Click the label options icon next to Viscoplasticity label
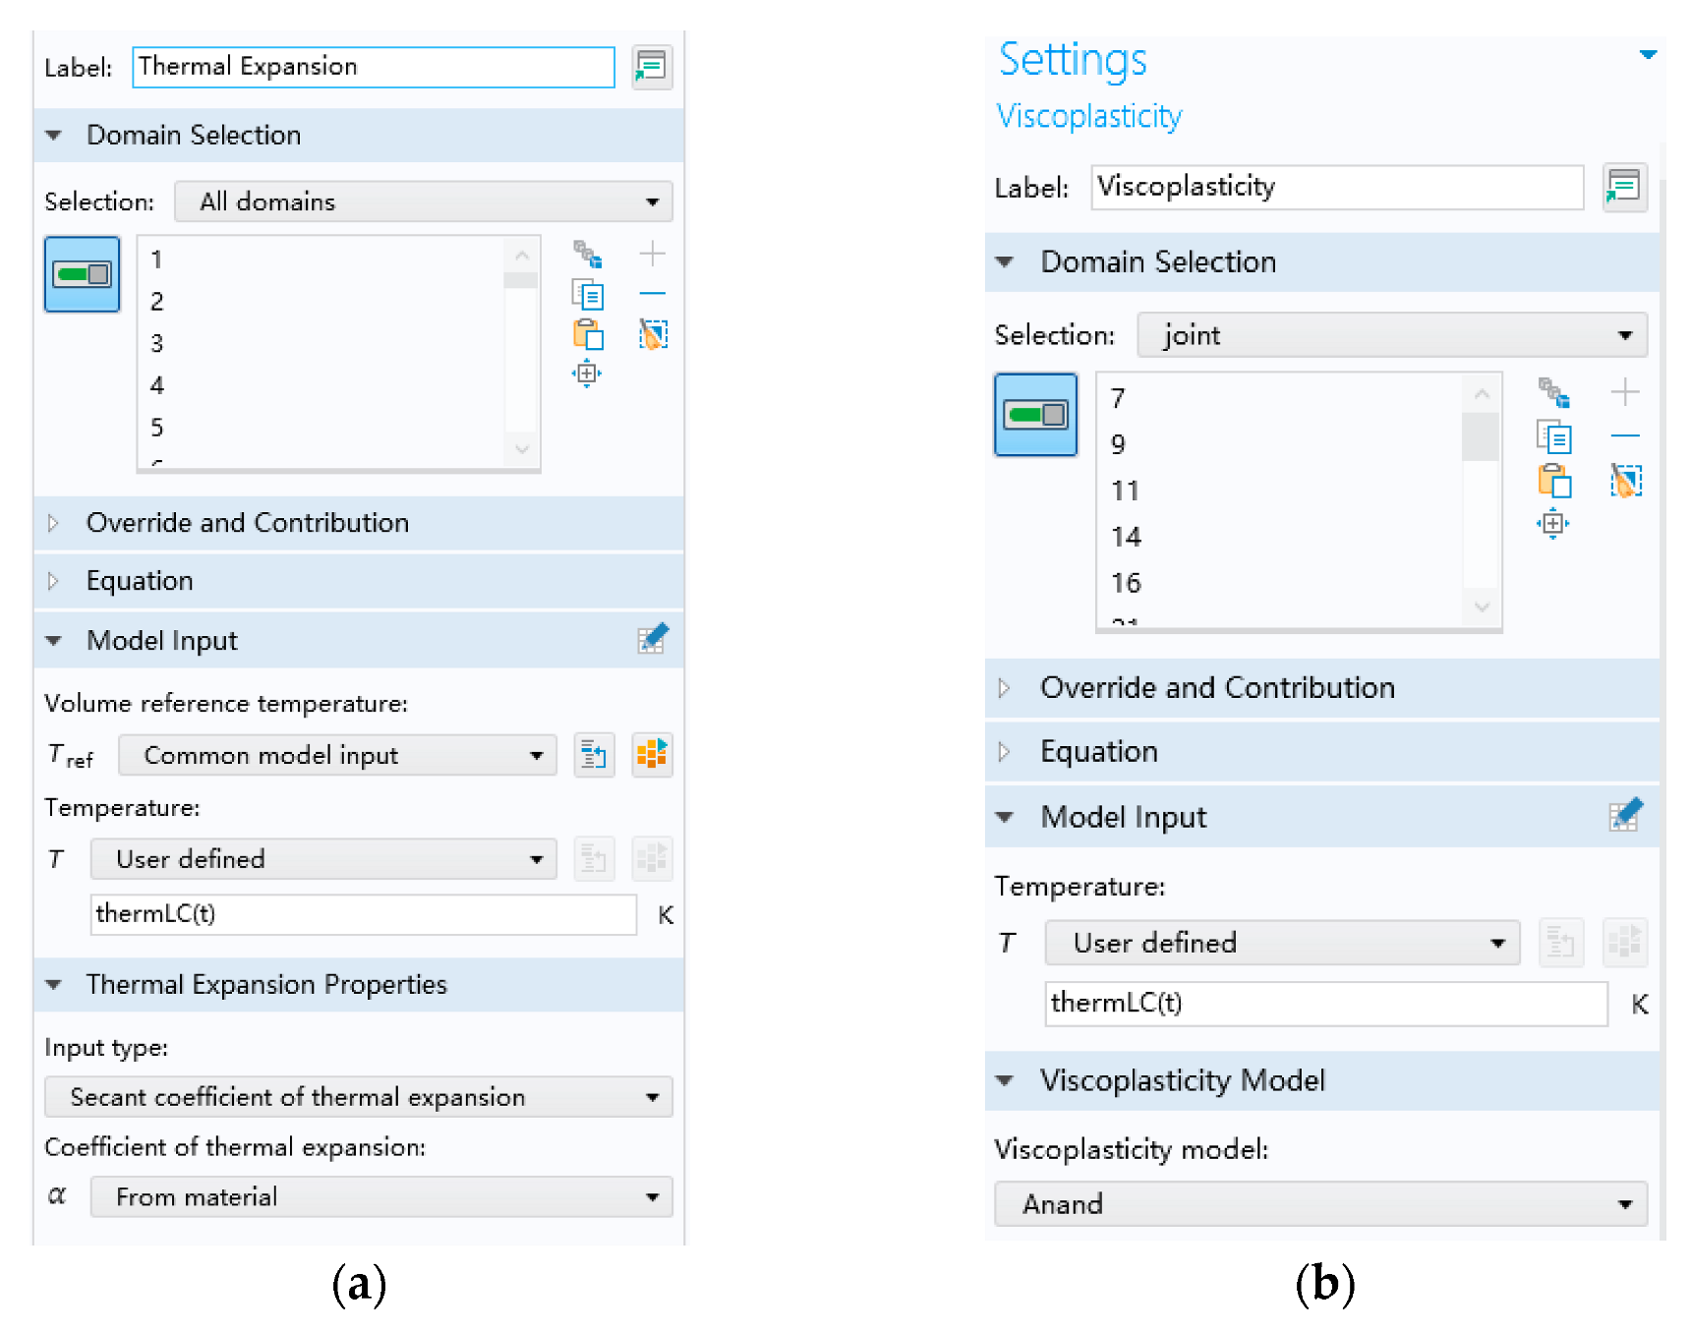The width and height of the screenshot is (1691, 1331). tap(1623, 187)
